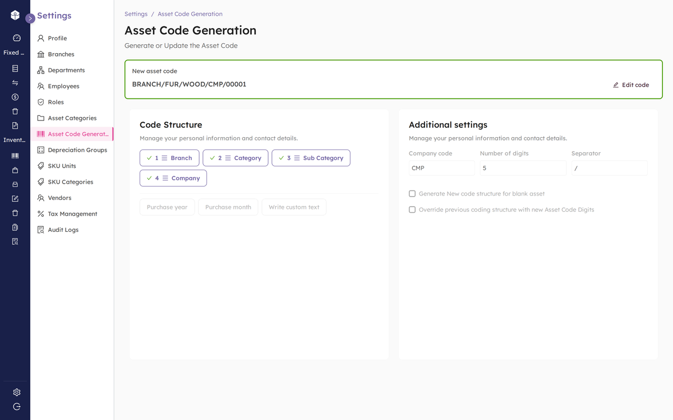The image size is (673, 420).
Task: Click the app logo in dark sidebar
Action: coord(15,15)
